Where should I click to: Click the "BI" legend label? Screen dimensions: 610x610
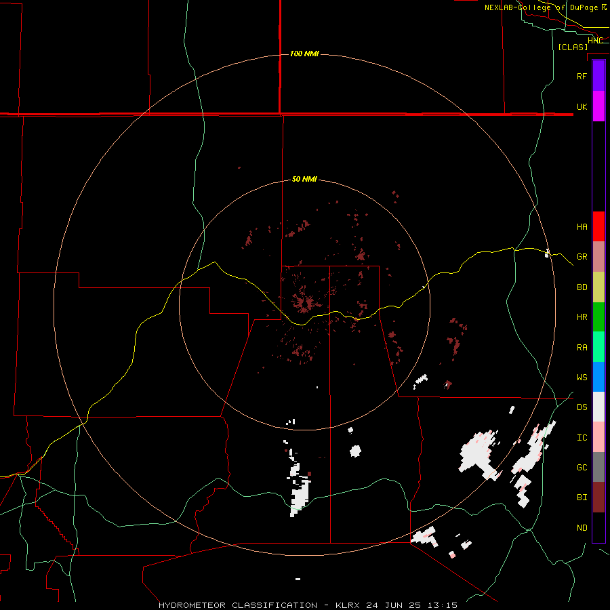(x=582, y=497)
